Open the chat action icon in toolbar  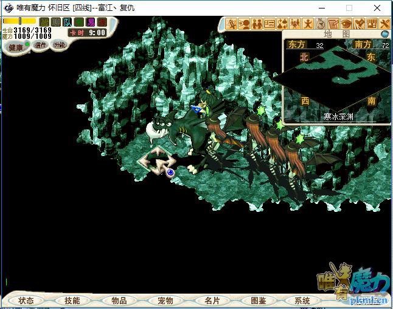245,24
